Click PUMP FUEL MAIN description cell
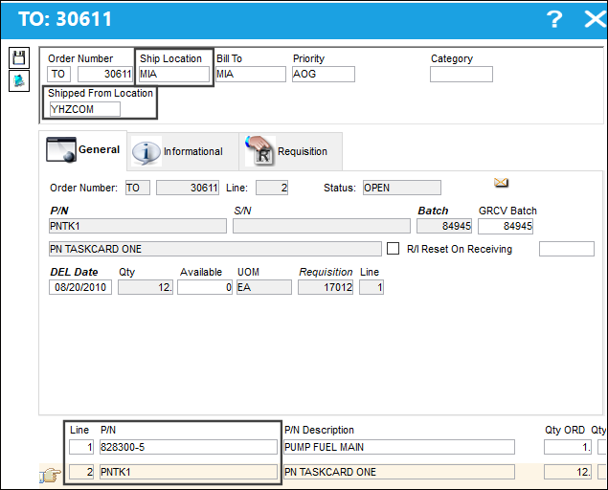The height and width of the screenshot is (490, 608). click(399, 447)
